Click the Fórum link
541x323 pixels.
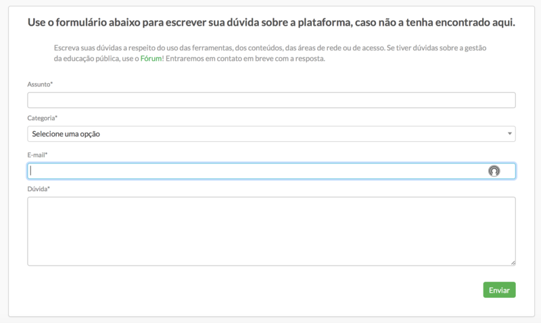150,59
